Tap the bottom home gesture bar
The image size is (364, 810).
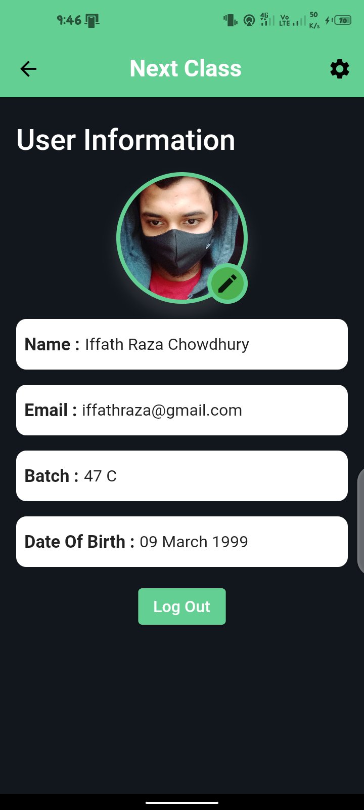click(x=182, y=802)
